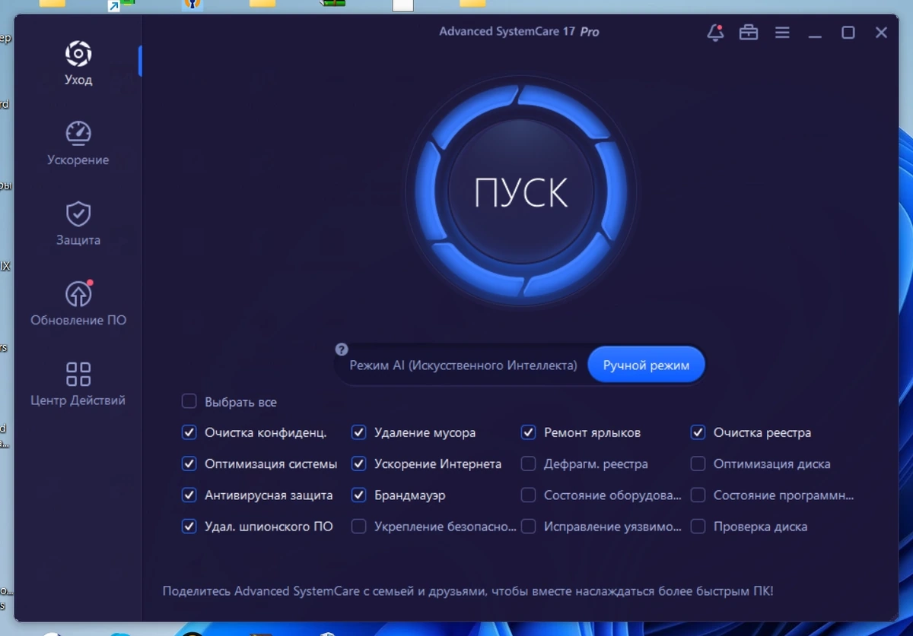This screenshot has height=636, width=913.
Task: Click the Центр Действий sidebar label
Action: click(x=78, y=400)
